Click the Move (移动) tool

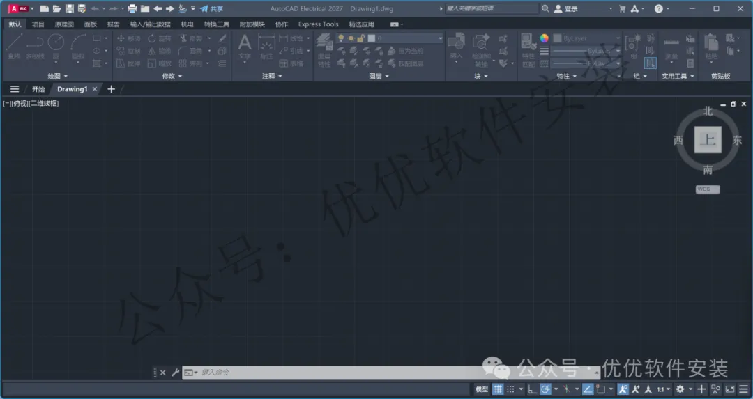tap(129, 38)
